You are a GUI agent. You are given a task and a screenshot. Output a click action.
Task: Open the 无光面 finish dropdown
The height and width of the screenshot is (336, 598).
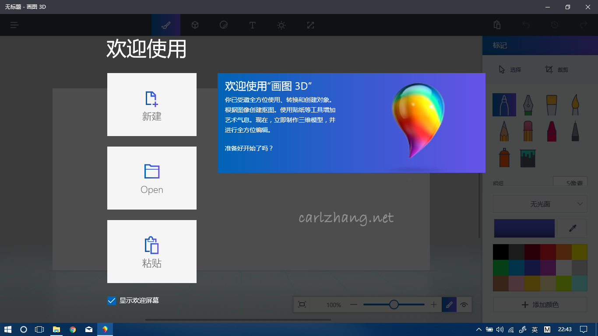[x=540, y=203]
